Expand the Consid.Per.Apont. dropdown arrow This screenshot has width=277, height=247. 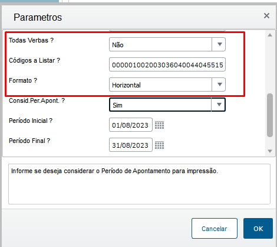[219, 105]
